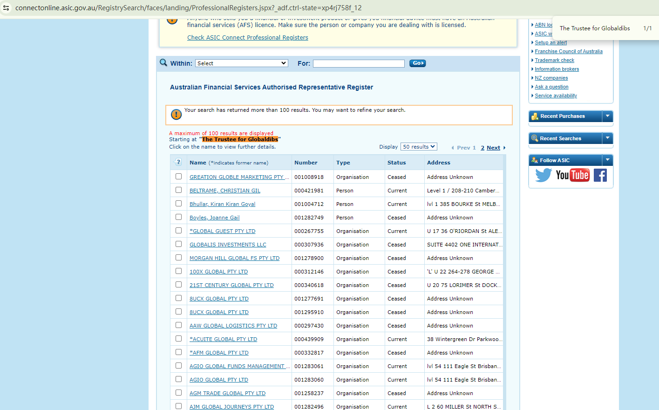Select the checkbox beside GLOBALIS INVESTMENTS LLC
The image size is (659, 410).
(178, 244)
